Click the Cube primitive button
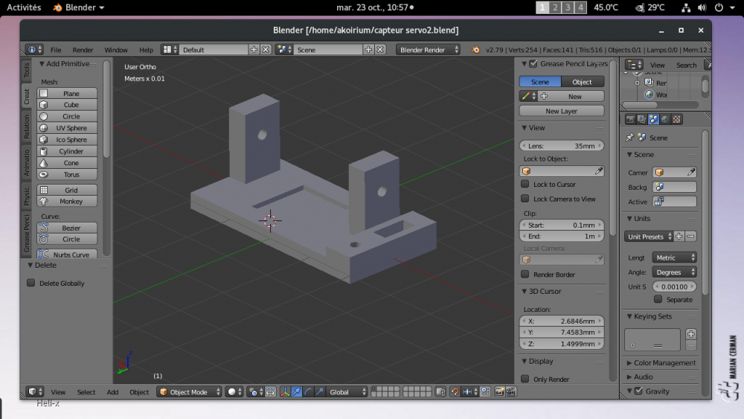The width and height of the screenshot is (744, 419). pos(67,105)
